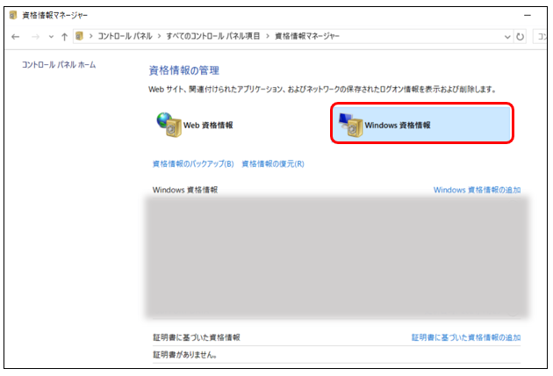Click the Windows 資格情報 highlighted label

point(398,125)
